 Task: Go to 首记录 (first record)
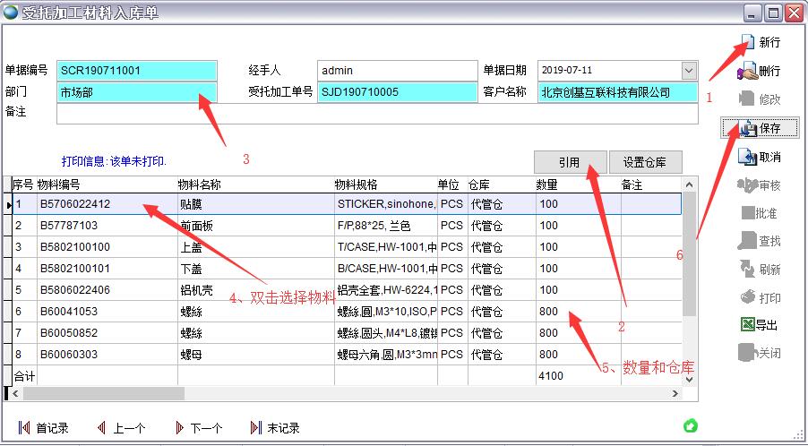[x=25, y=428]
